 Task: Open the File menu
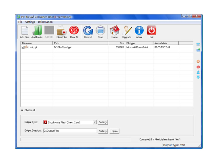click(x=20, y=22)
